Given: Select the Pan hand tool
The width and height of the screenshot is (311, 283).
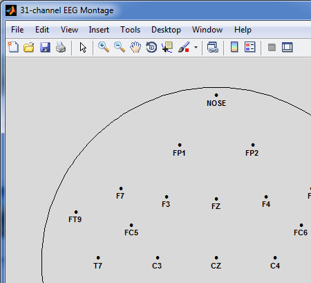Looking at the screenshot, I should (x=135, y=47).
